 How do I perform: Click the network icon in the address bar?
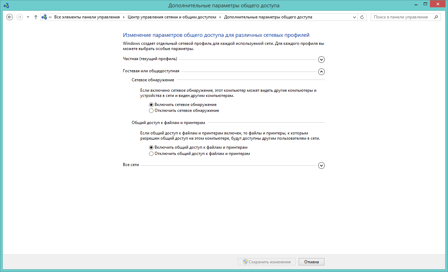point(44,17)
